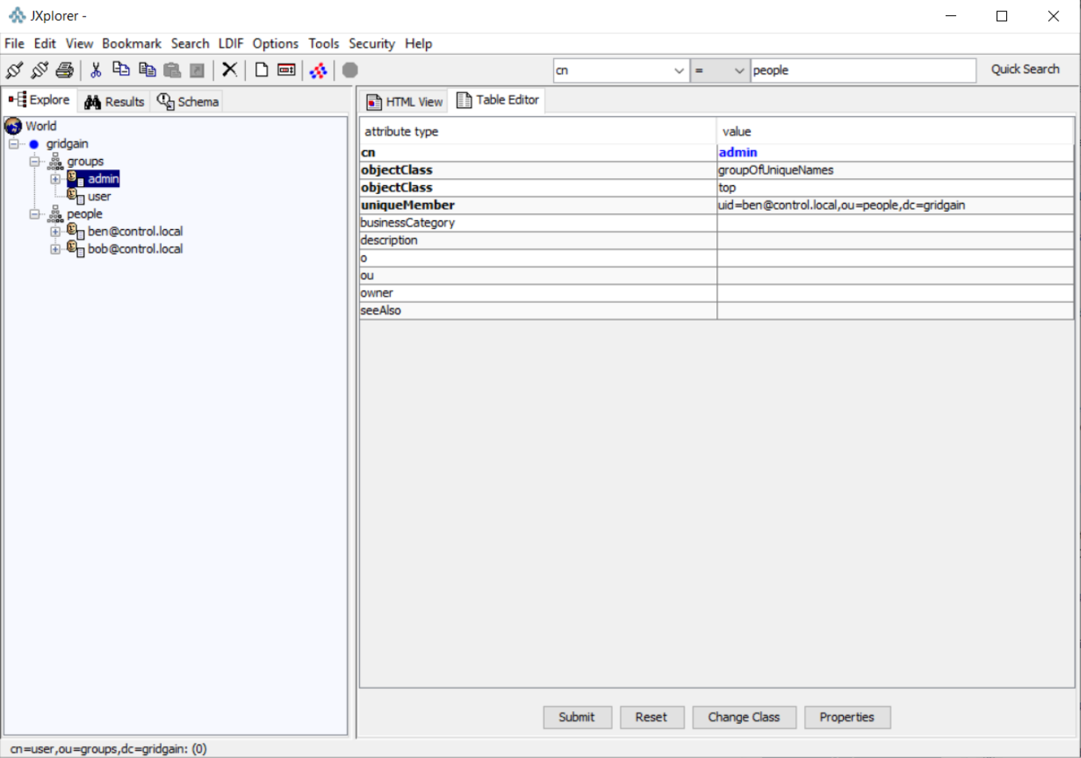1081x758 pixels.
Task: Open the File menu
Action: [x=14, y=44]
